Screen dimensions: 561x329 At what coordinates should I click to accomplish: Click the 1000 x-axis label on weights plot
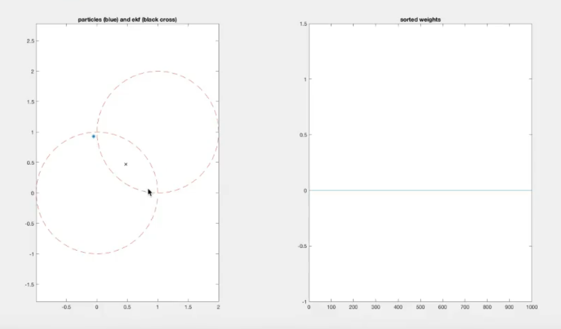[x=531, y=308]
